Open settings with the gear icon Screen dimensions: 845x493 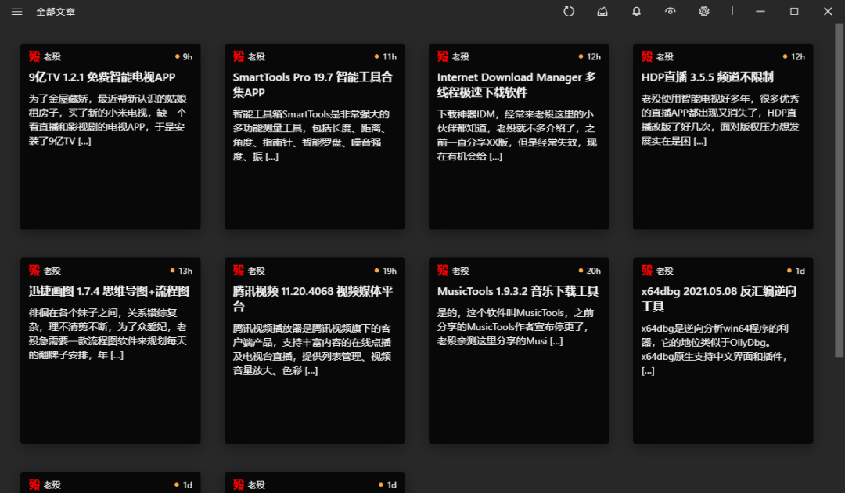tap(704, 11)
